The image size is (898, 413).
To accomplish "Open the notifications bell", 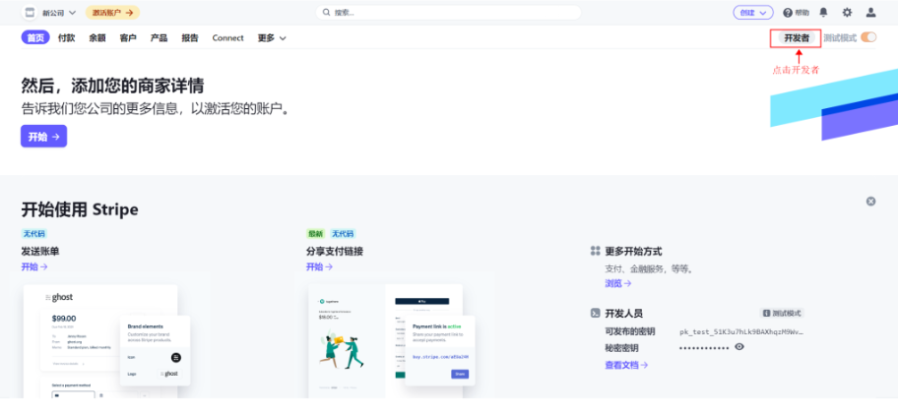I will pyautogui.click(x=823, y=12).
